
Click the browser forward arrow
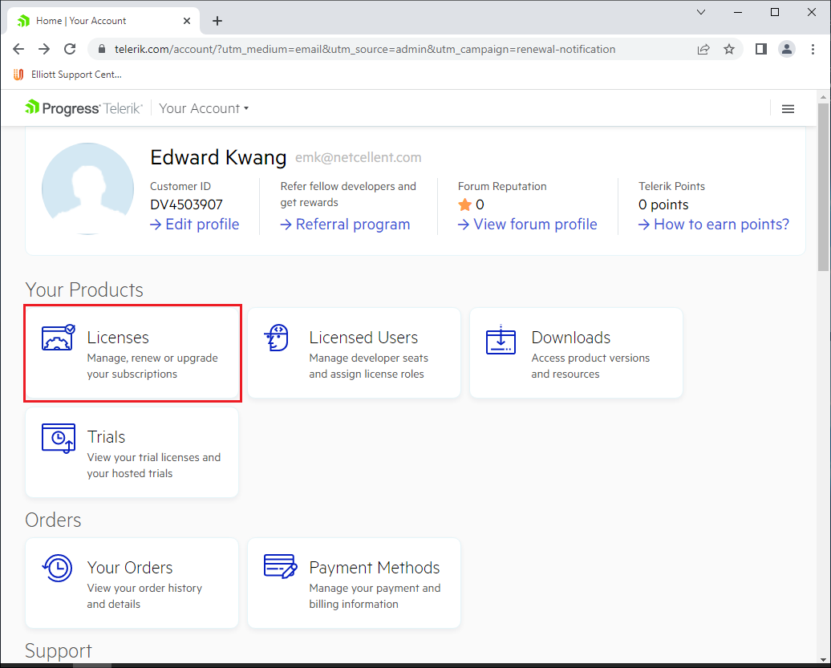[x=44, y=49]
